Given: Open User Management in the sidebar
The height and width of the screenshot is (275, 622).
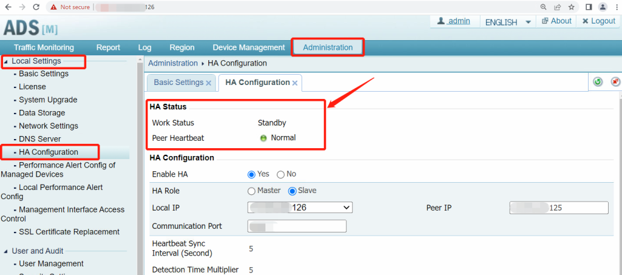Looking at the screenshot, I should 51,264.
